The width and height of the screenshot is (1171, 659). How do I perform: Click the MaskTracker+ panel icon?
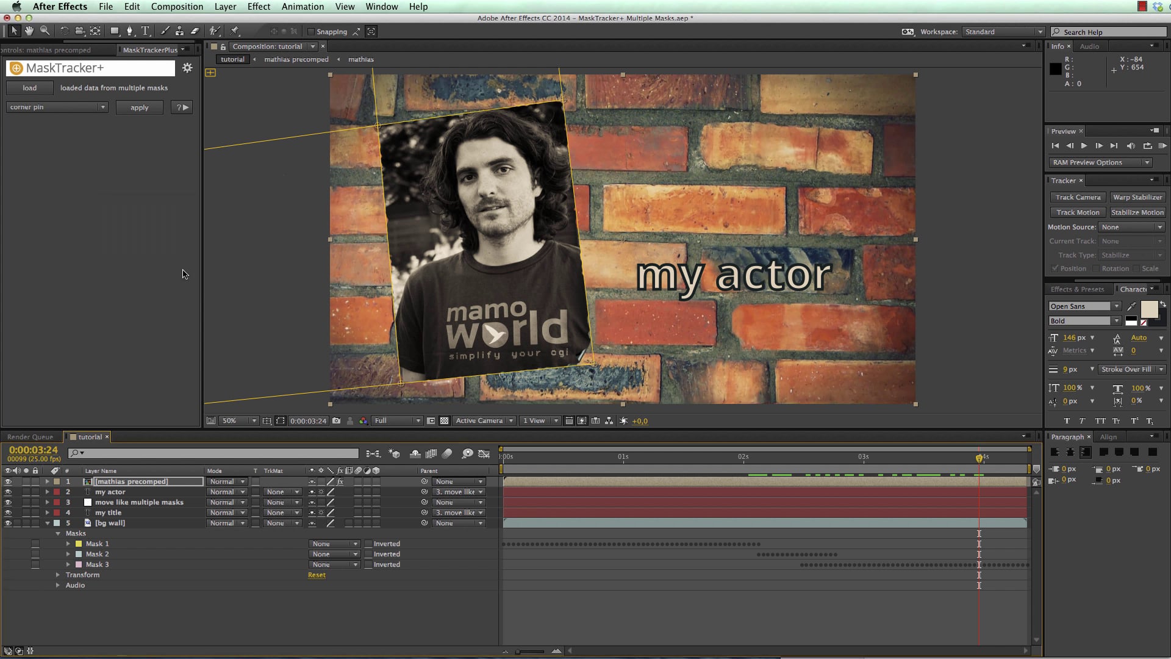point(15,68)
